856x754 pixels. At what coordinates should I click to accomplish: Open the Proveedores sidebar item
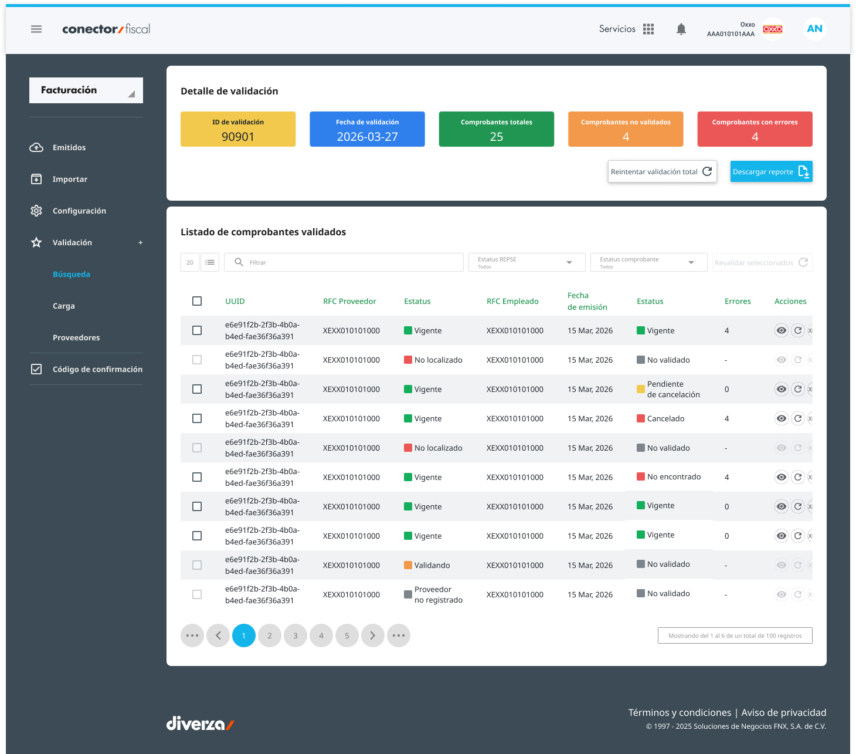(x=76, y=337)
